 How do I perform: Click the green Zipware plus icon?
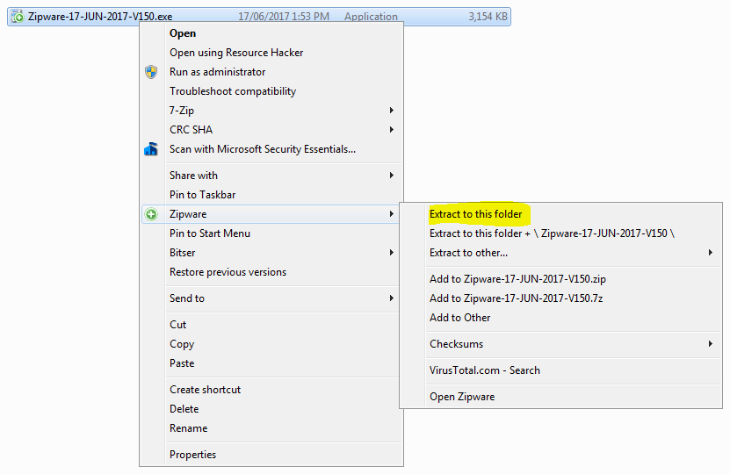[x=151, y=214]
